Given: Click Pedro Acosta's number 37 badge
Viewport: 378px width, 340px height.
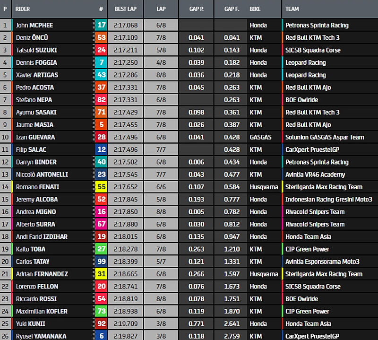Looking at the screenshot, I should point(101,87).
